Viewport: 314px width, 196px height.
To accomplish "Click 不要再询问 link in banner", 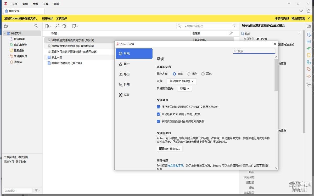I will coord(282,19).
